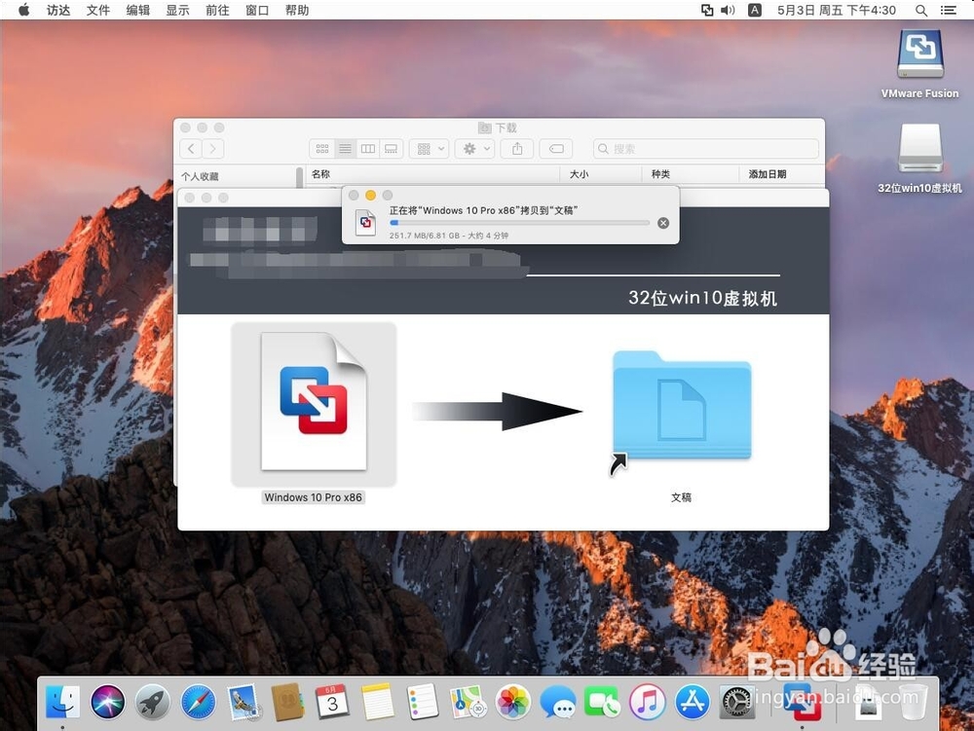Screen dimensions: 974x731
Task: Open FaceTime from the Dock
Action: [x=602, y=703]
